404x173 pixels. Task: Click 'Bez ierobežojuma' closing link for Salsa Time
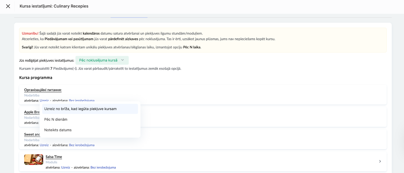103,167
